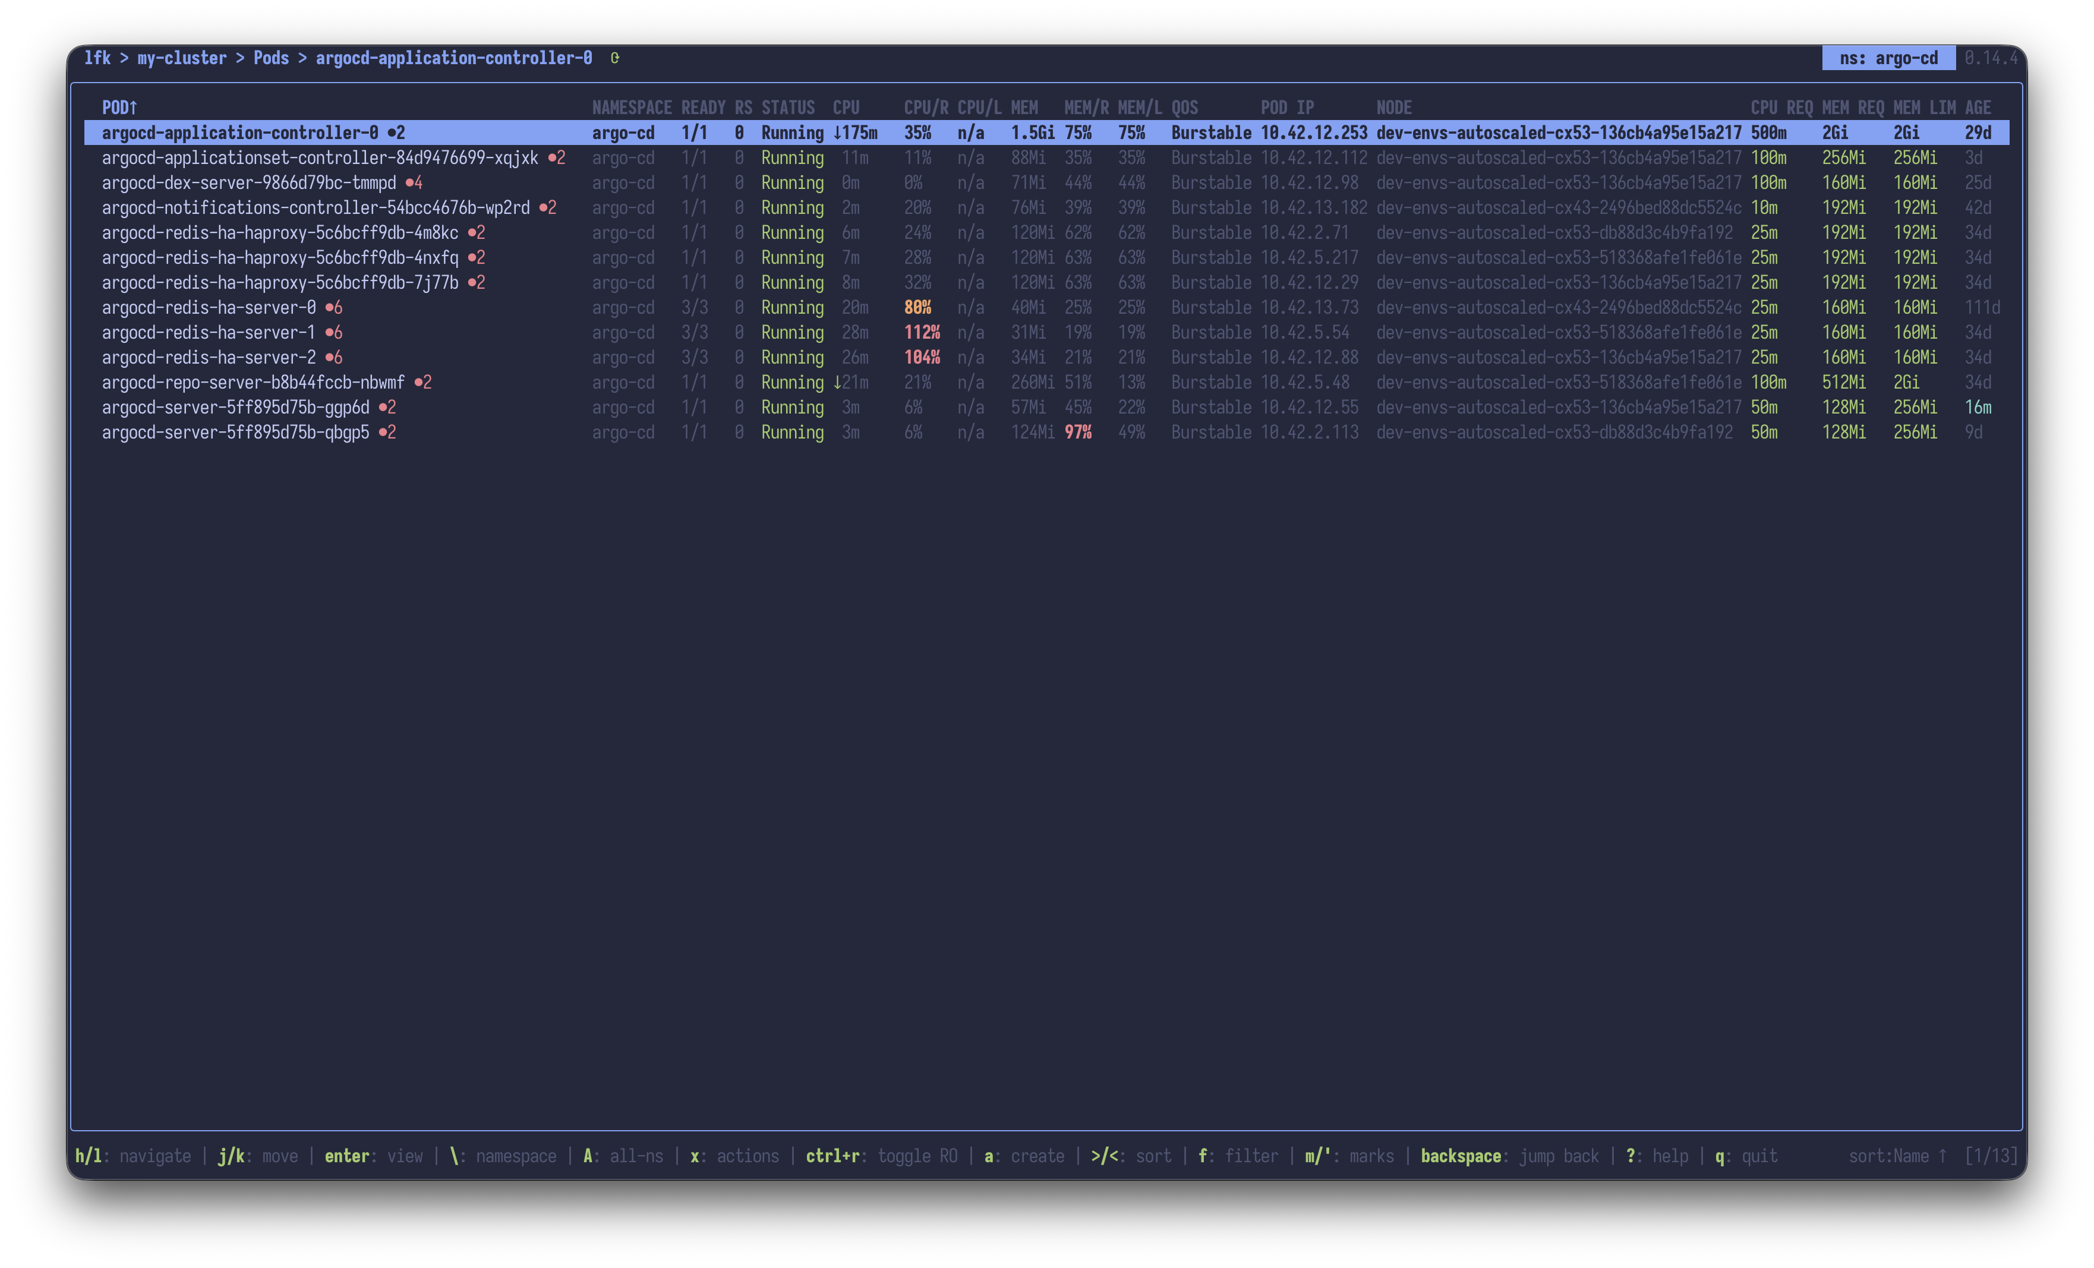This screenshot has width=2094, height=1268.
Task: Click the refresh spinner icon in breadcrumb
Action: [x=614, y=58]
